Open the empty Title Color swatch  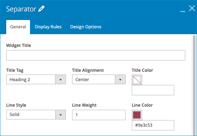(x=137, y=80)
